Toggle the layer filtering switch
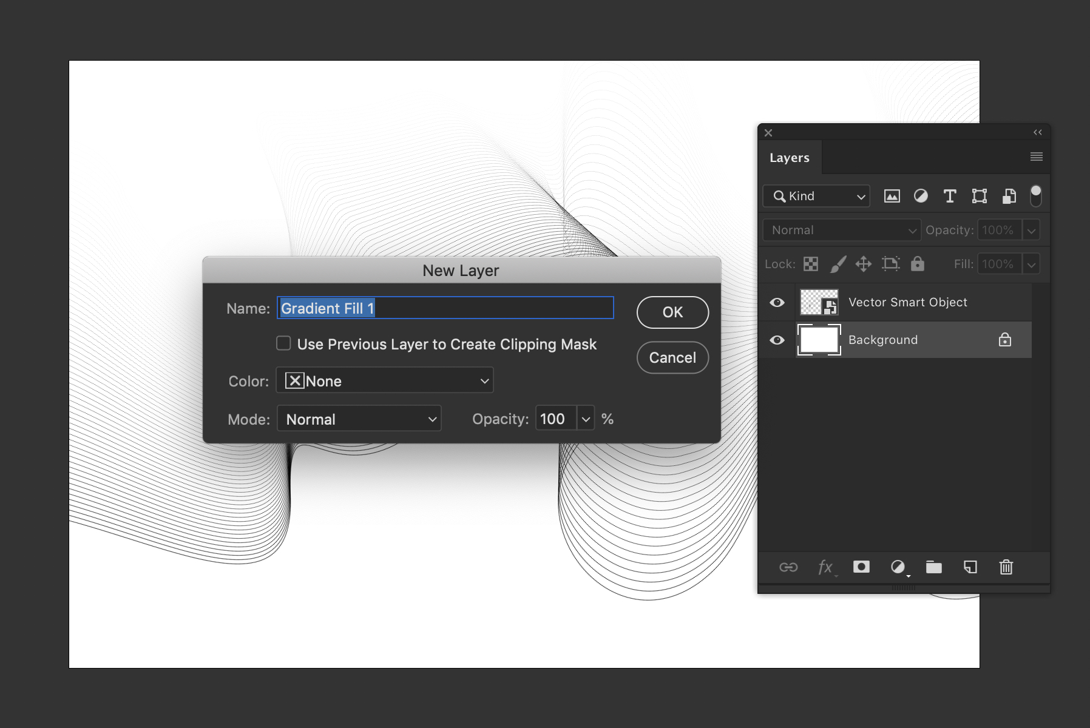The image size is (1090, 728). click(x=1036, y=196)
